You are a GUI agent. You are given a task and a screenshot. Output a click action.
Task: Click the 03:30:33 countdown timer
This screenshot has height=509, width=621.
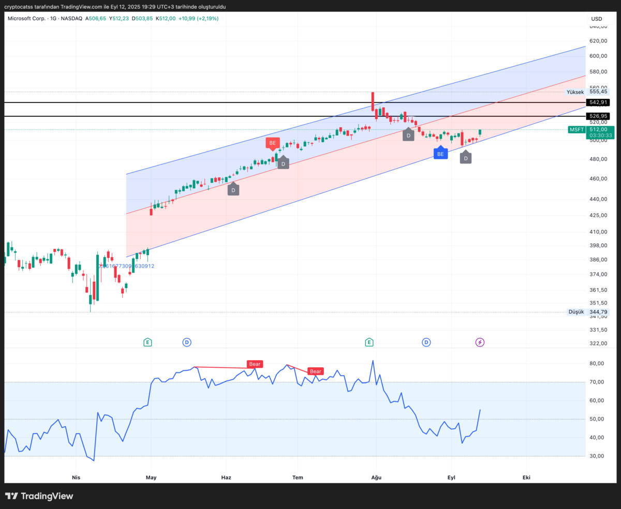click(600, 136)
